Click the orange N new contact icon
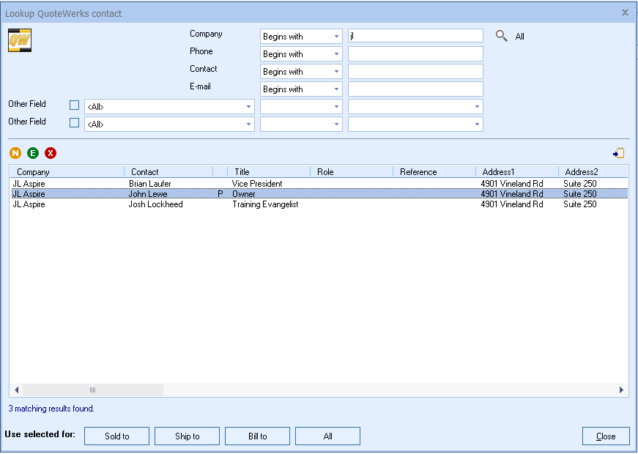The image size is (638, 454). (15, 153)
